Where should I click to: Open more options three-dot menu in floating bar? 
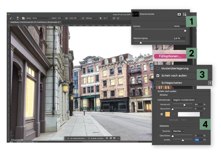pyautogui.click(x=118, y=138)
